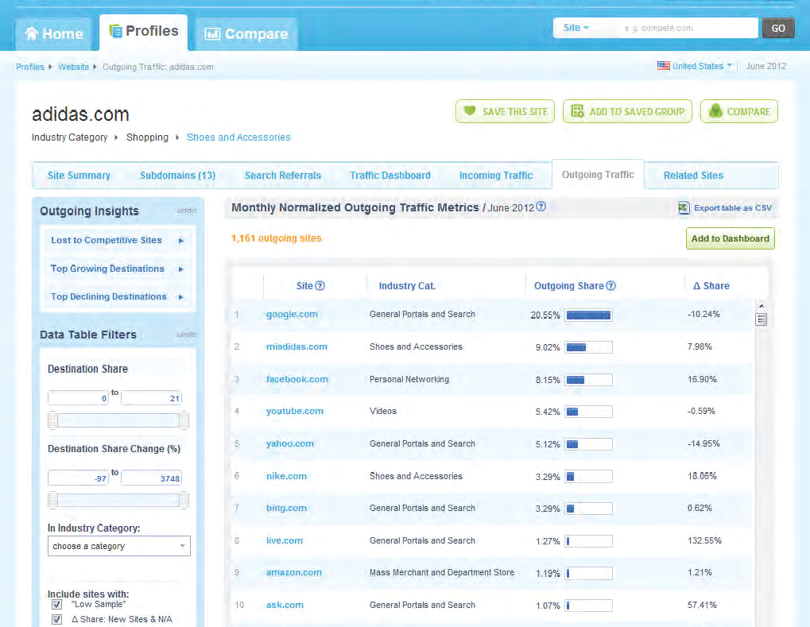Viewport: 810px width, 627px height.
Task: Switch to the Compare tab
Action: click(x=246, y=34)
